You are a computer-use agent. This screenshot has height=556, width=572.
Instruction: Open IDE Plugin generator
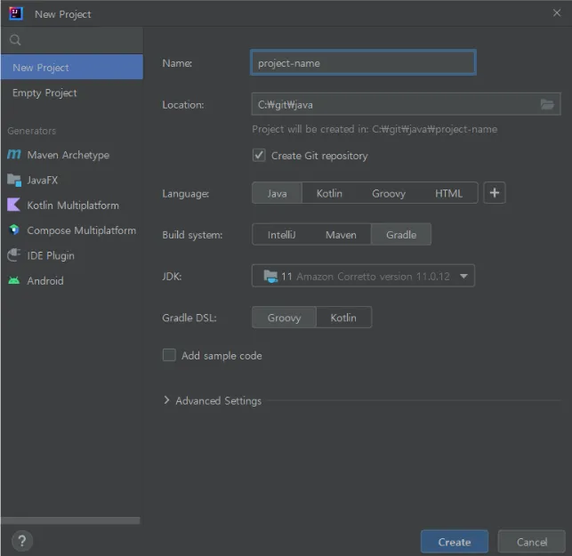(72, 255)
